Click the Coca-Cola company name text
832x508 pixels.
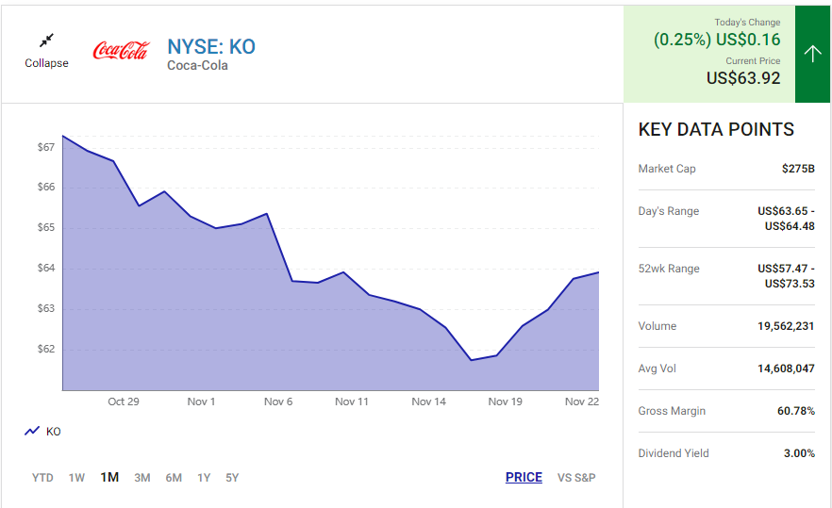197,65
